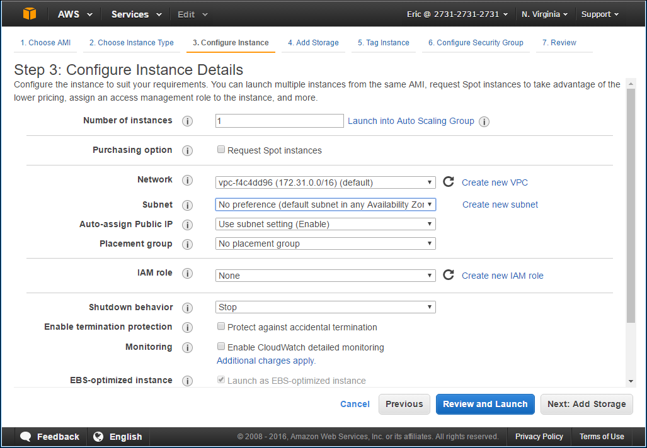This screenshot has height=448, width=647.
Task: Open the Edit menu in header
Action: pyautogui.click(x=192, y=14)
